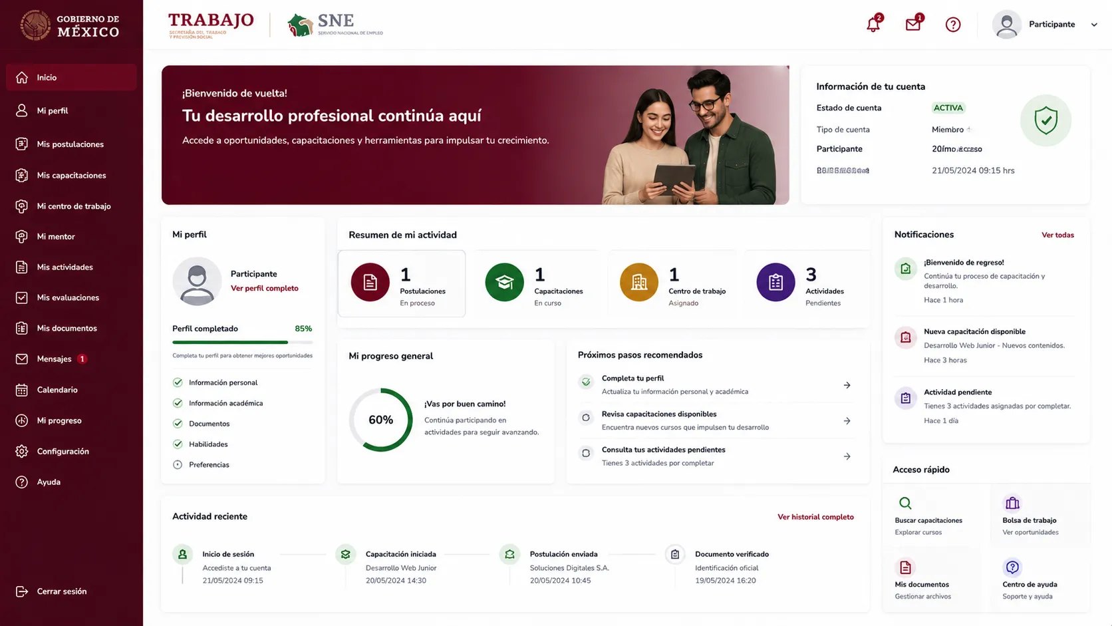
Task: Click the Ver todas notifications link
Action: (1057, 235)
